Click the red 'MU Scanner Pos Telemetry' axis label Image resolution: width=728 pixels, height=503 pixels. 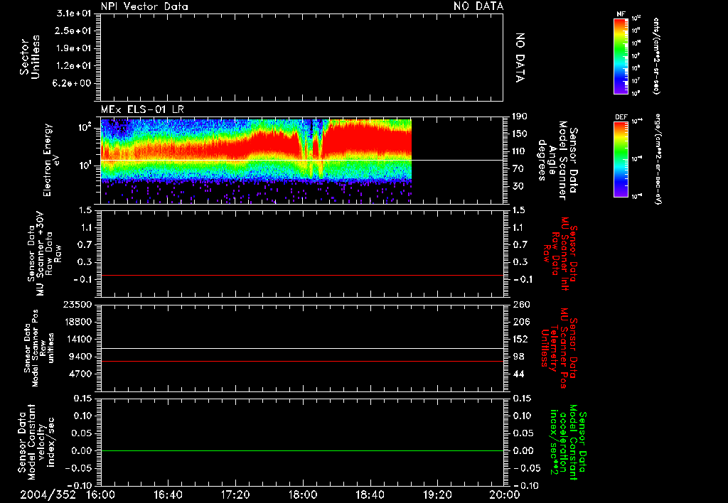pos(560,348)
